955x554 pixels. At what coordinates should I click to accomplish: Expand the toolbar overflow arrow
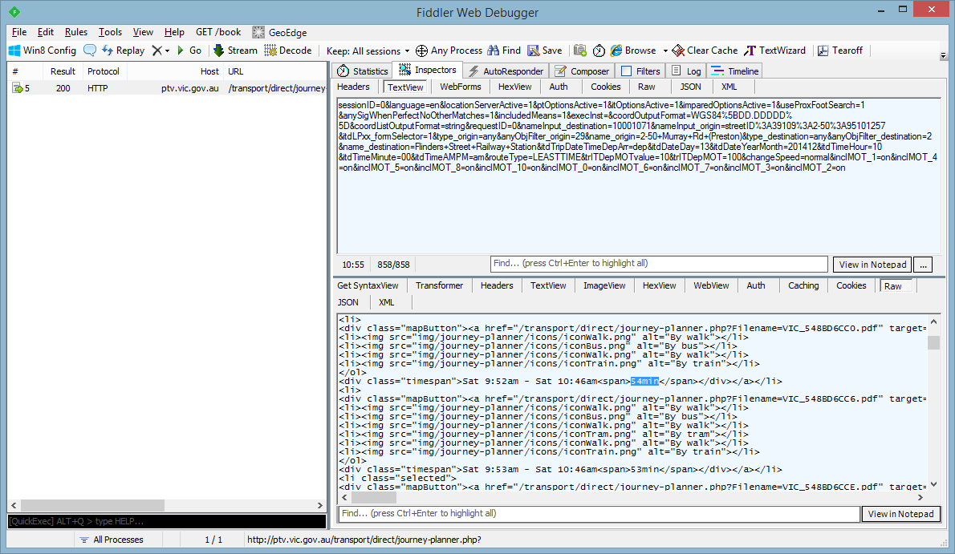(944, 55)
